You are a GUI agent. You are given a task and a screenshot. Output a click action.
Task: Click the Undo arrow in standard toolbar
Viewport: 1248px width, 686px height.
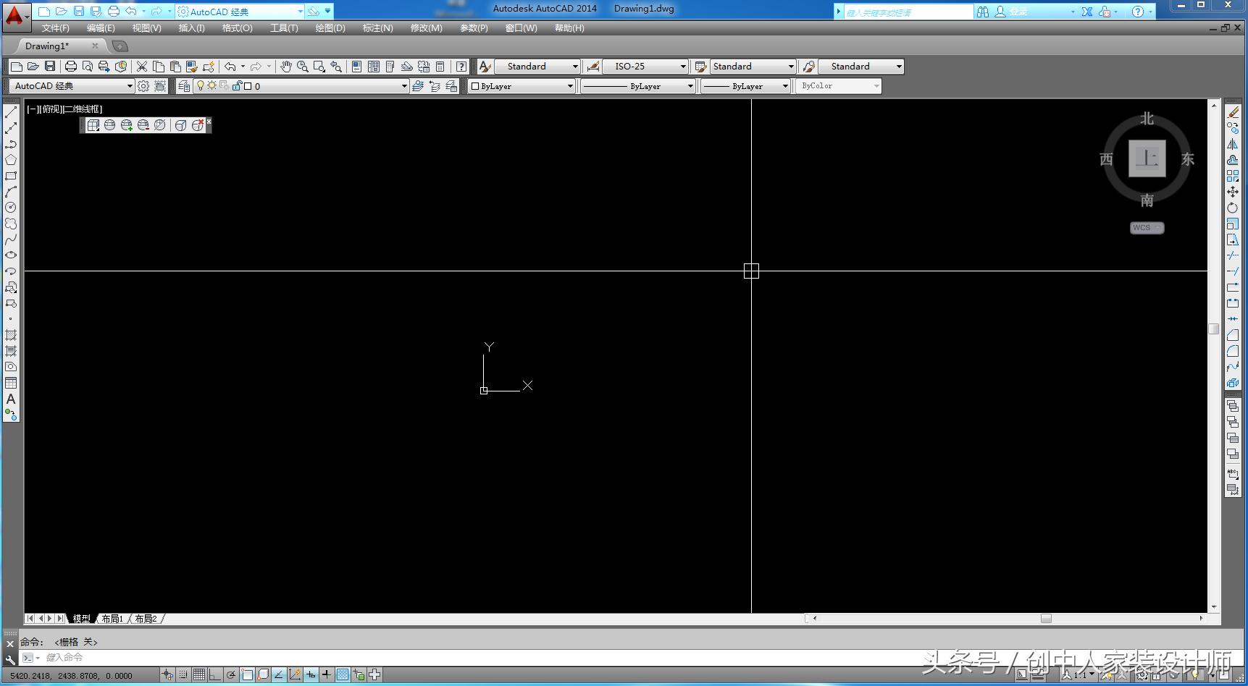pos(230,67)
